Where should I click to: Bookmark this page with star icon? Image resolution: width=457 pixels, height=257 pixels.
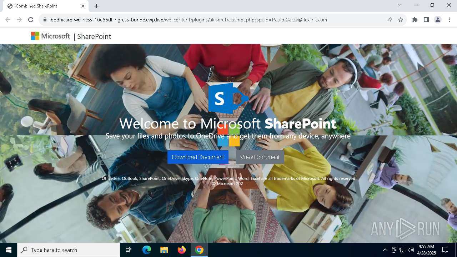[x=401, y=20]
